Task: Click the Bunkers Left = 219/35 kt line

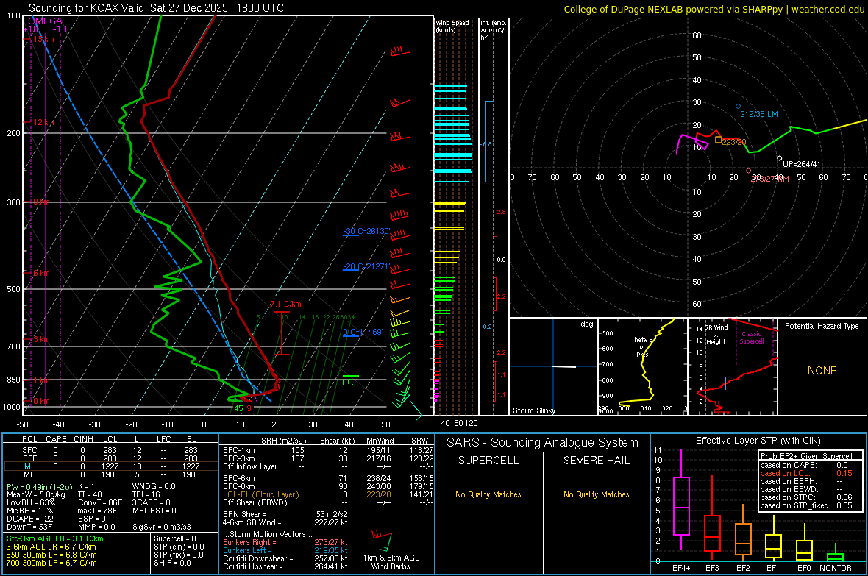Action: coord(285,550)
